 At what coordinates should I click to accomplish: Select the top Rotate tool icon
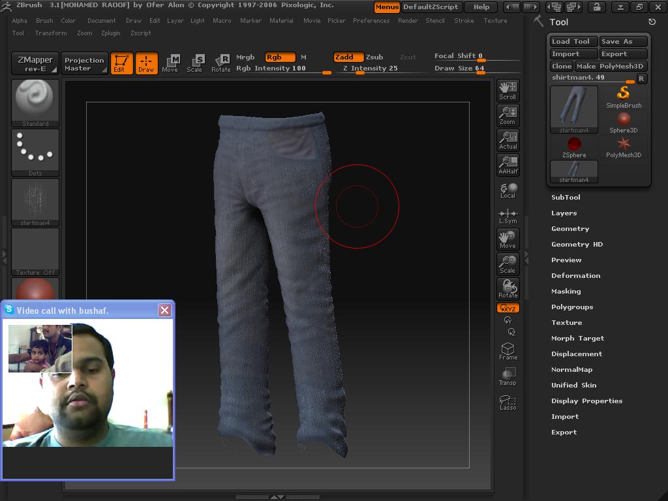point(221,63)
